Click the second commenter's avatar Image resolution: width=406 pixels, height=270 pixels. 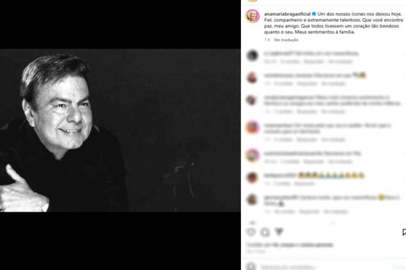click(252, 77)
